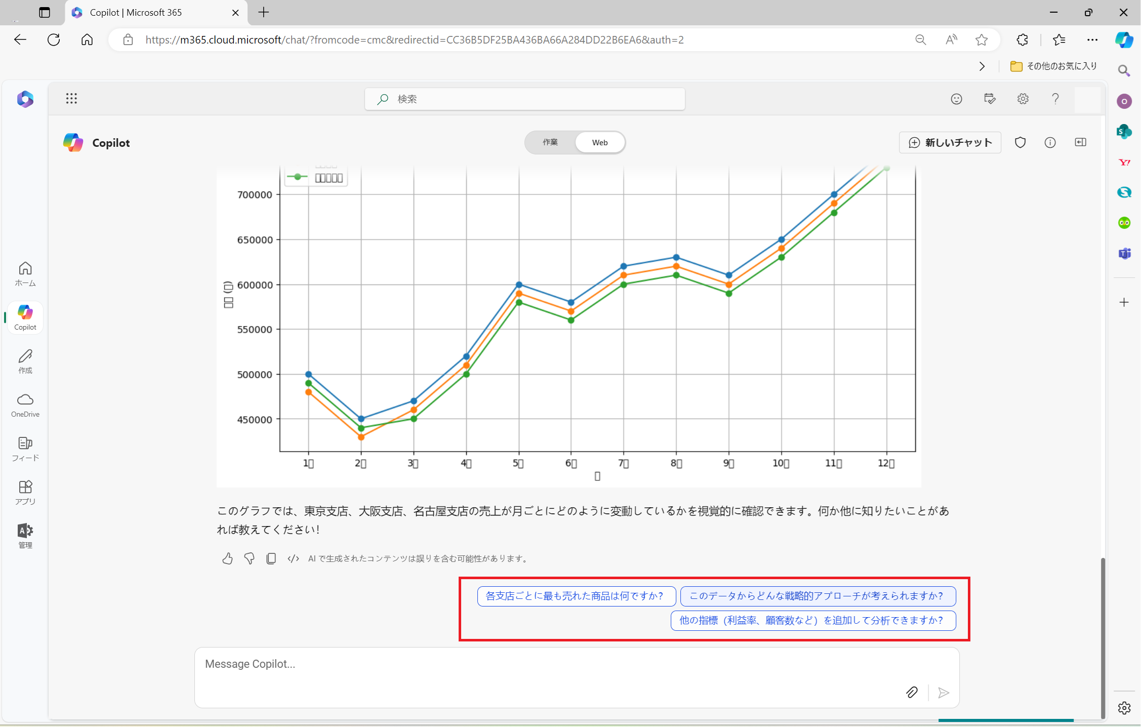This screenshot has width=1141, height=727.
Task: Send the message arrow
Action: tap(943, 692)
